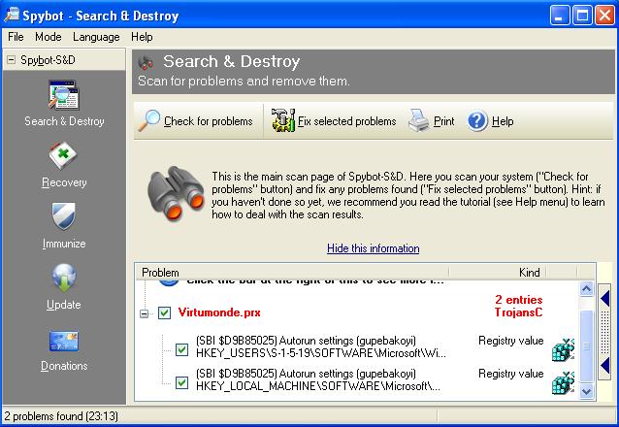The image size is (619, 427).
Task: Click 'Registry value' in the HKEY_USERS row
Action: 511,341
